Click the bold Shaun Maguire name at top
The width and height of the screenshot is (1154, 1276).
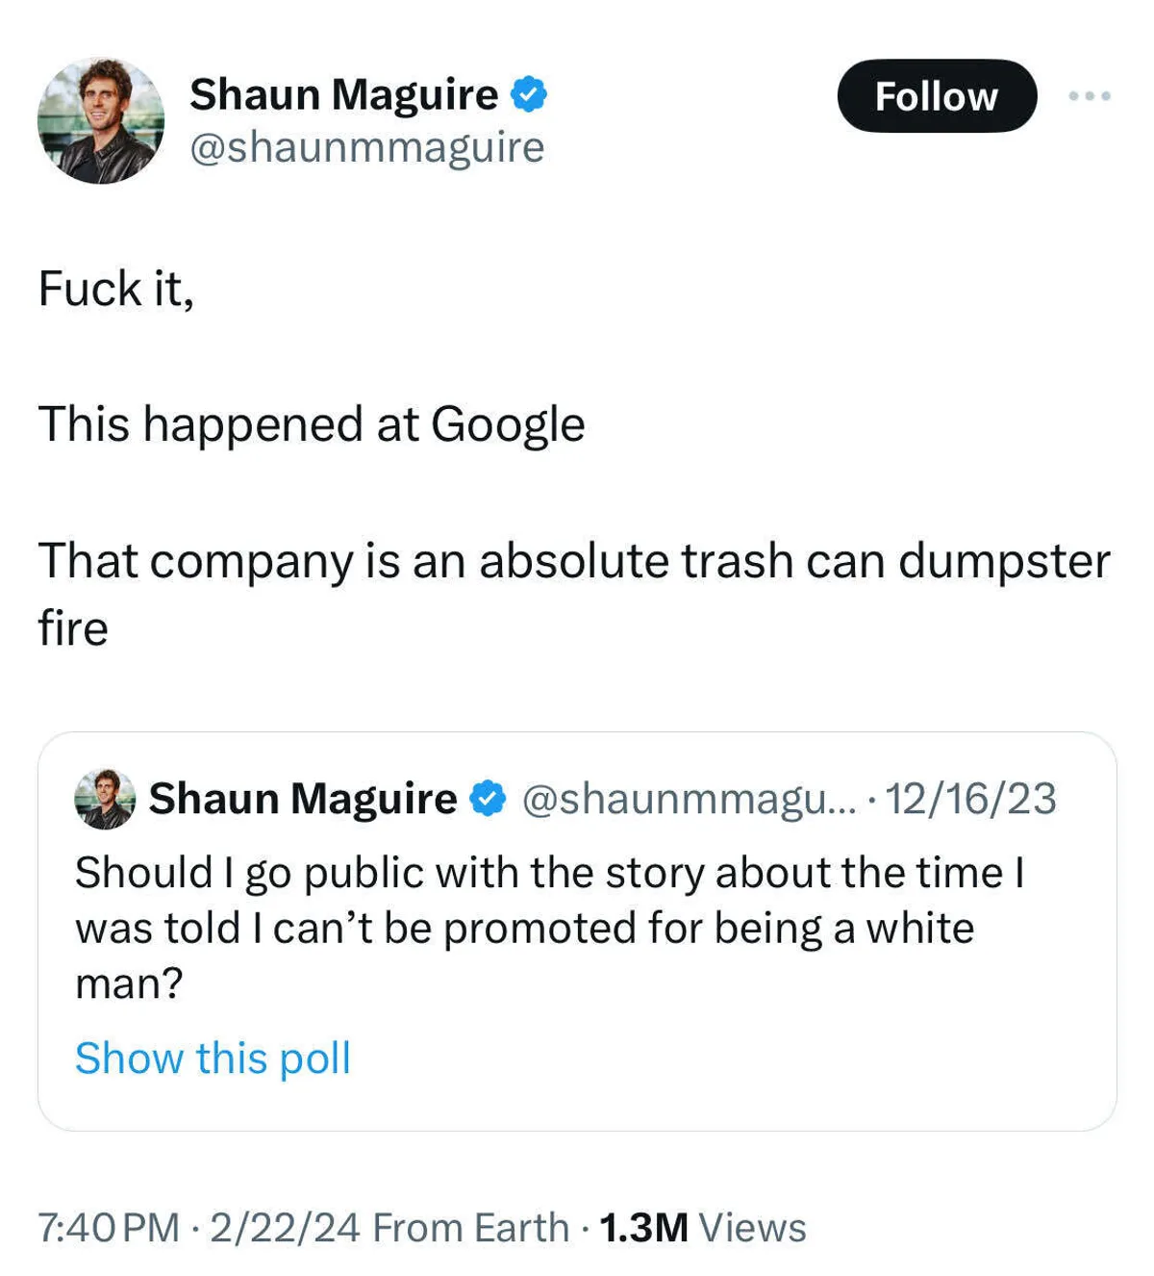[x=343, y=94]
